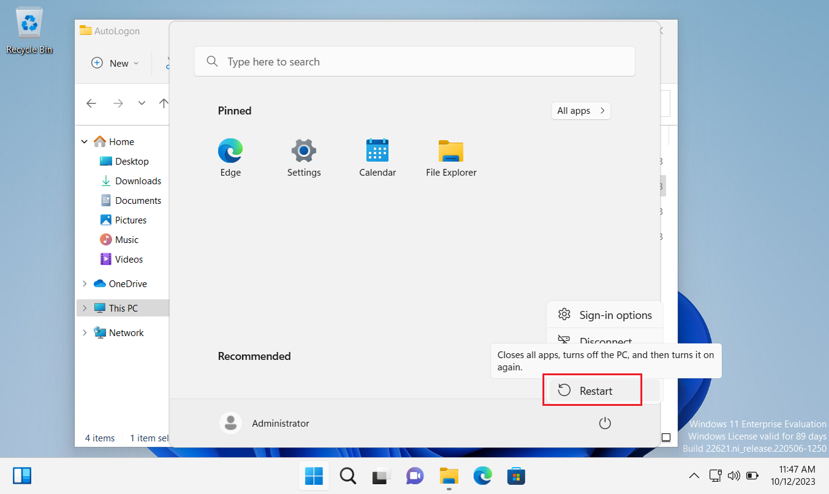Open Desktop in the navigation pane
The width and height of the screenshot is (829, 494).
coord(124,162)
